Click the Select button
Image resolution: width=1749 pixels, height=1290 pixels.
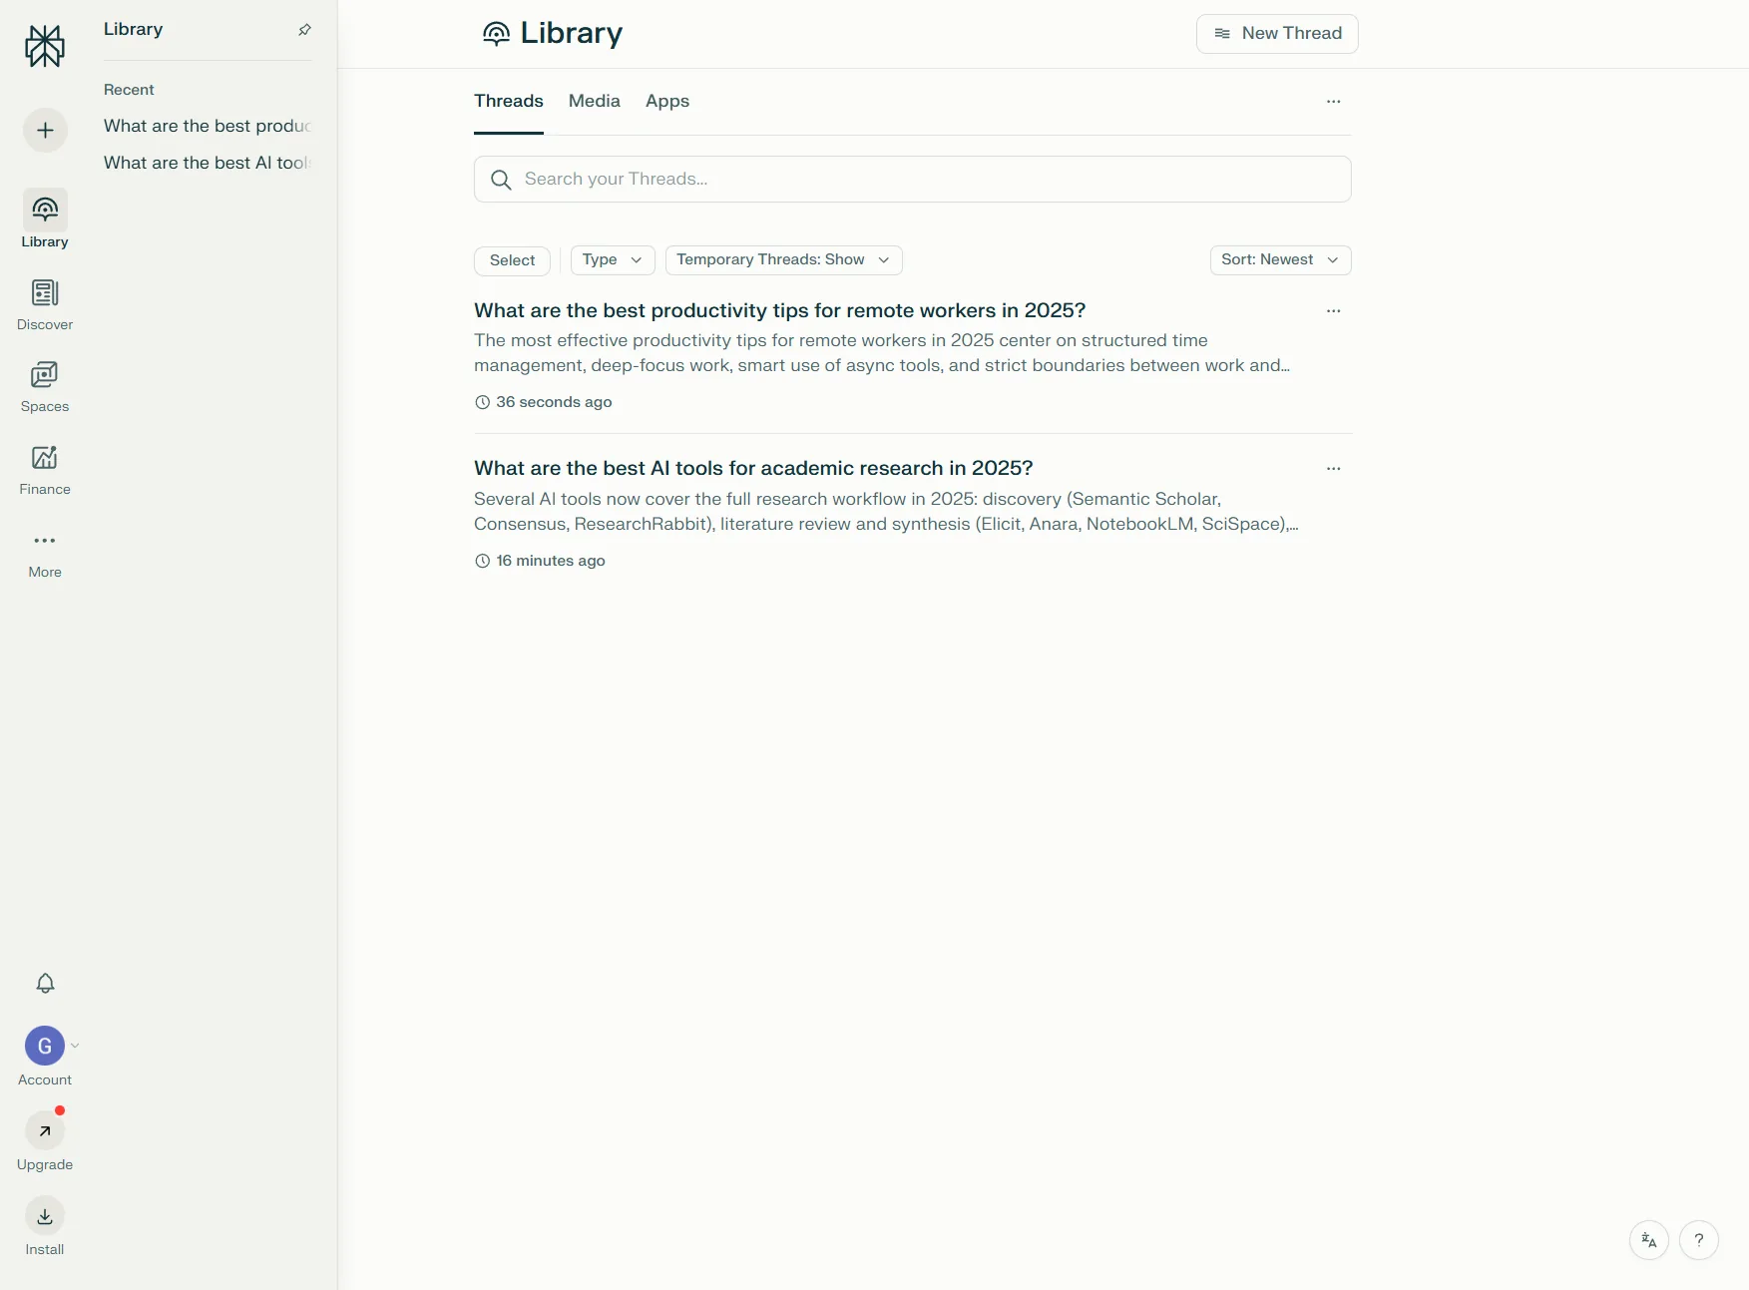512,260
